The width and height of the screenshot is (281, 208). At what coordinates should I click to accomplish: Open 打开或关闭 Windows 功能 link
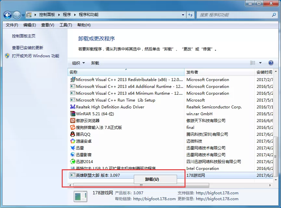click(35, 56)
